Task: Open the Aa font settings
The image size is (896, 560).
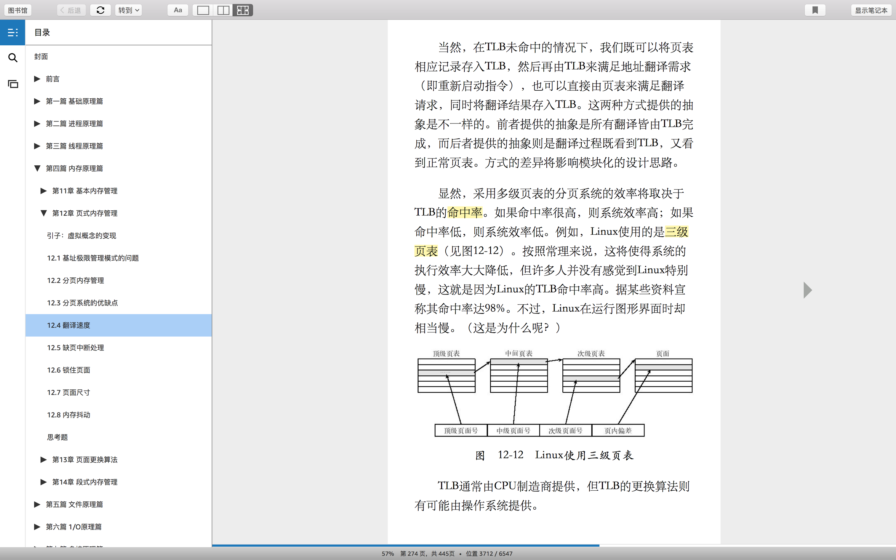Action: [x=178, y=10]
